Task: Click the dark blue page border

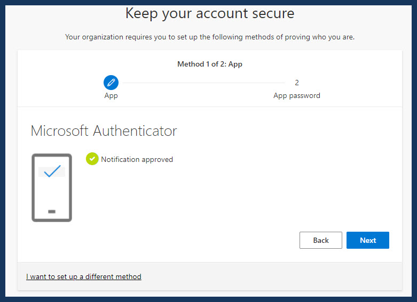Action: [x=2, y=151]
